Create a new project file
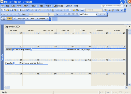131x94 pixels. (x=4, y=10)
